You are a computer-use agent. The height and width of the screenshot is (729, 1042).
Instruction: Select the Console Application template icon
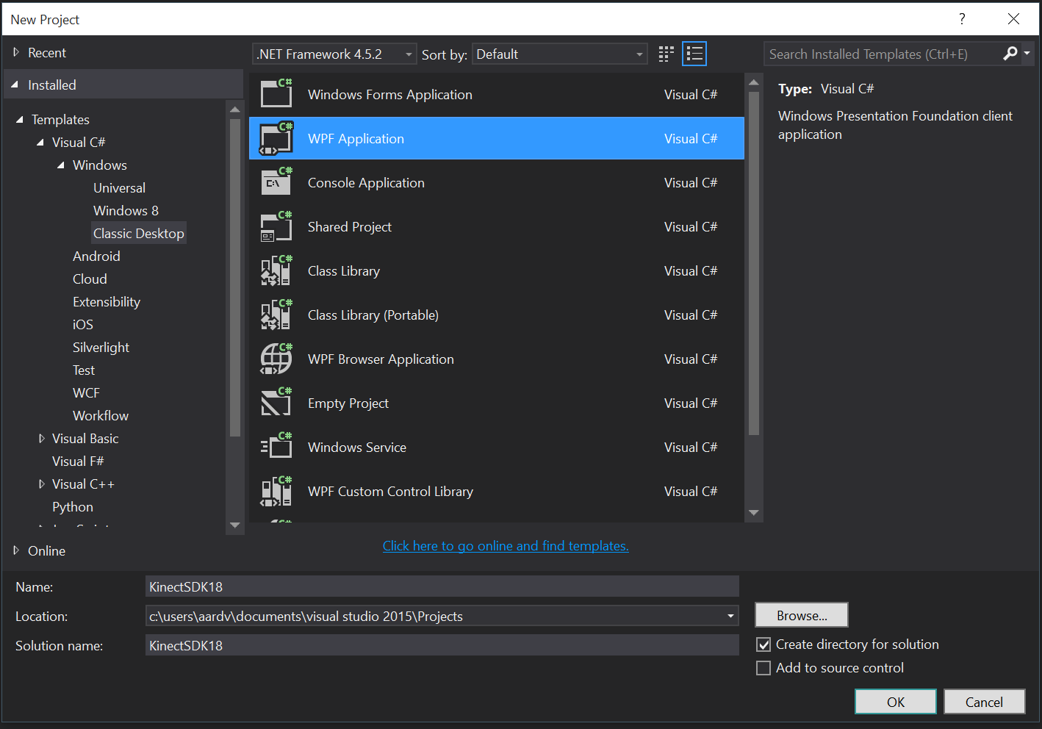[x=276, y=182]
